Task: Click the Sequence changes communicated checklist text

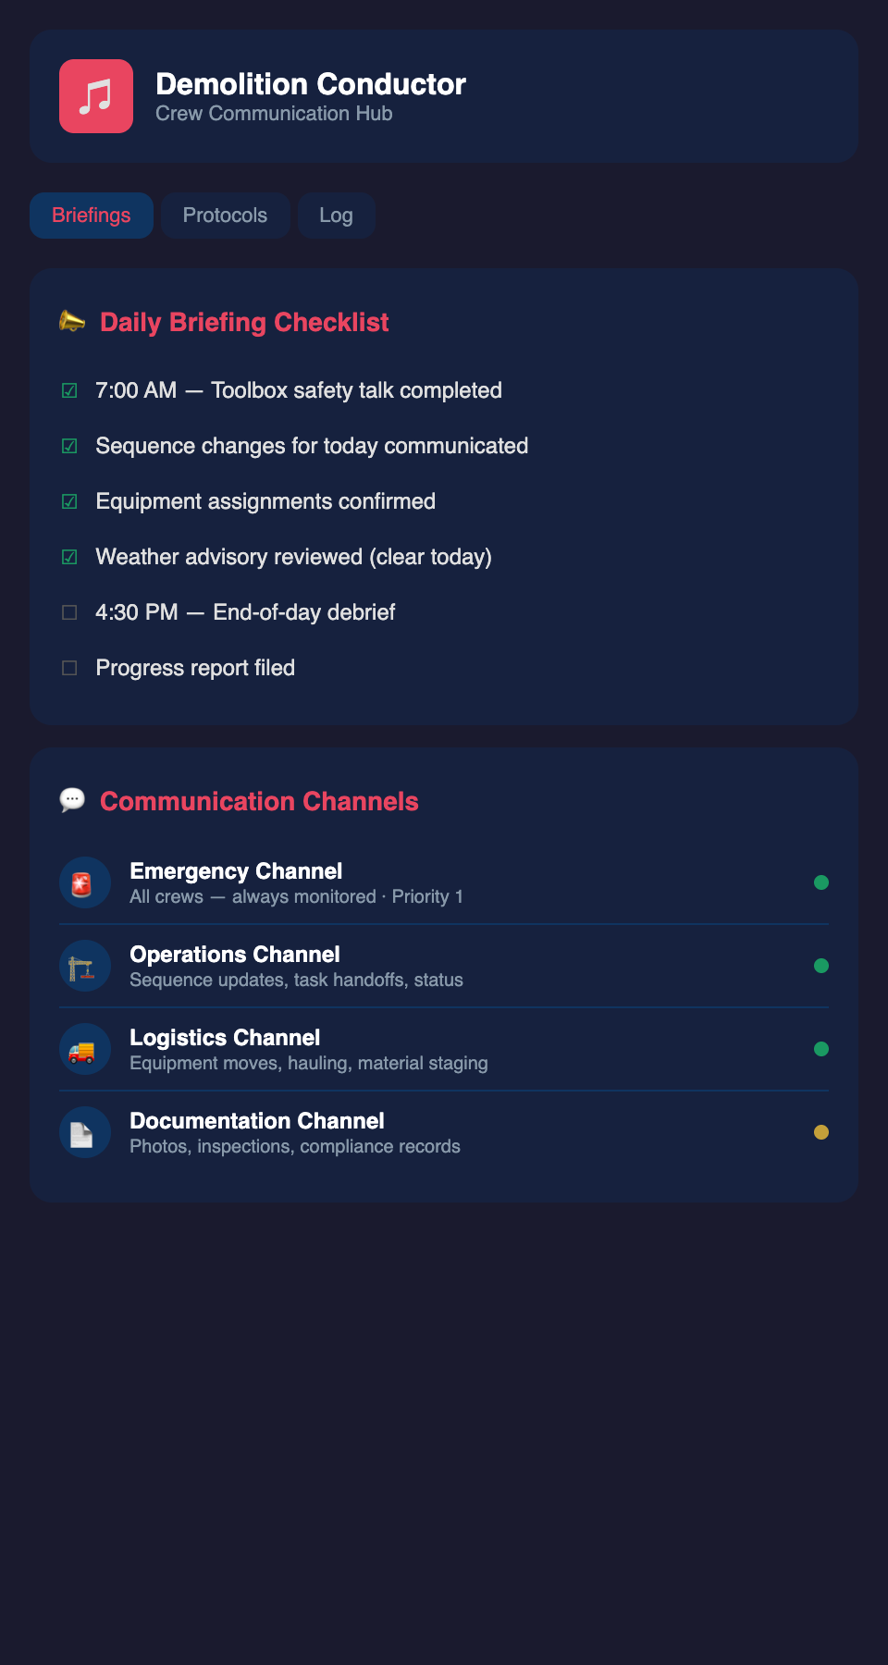Action: coord(312,446)
